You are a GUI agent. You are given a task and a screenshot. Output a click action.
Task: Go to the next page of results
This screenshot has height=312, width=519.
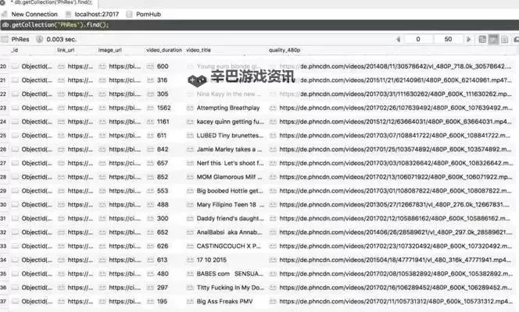point(468,39)
